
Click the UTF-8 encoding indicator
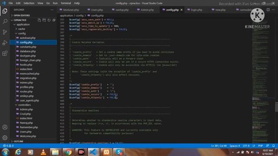(x=246, y=146)
